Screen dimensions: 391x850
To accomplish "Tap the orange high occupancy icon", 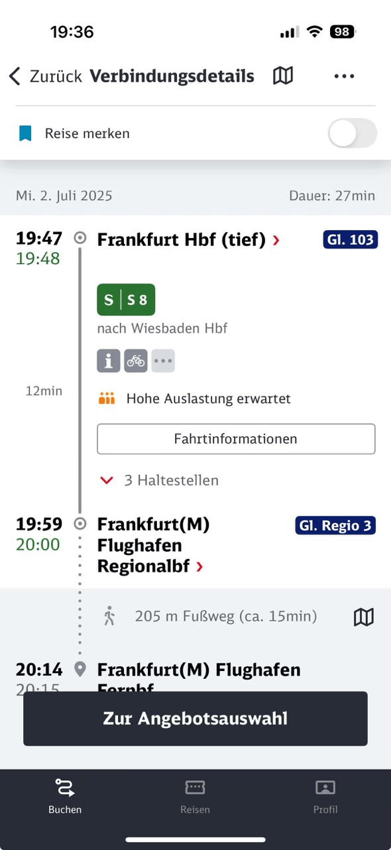I will coord(107,398).
